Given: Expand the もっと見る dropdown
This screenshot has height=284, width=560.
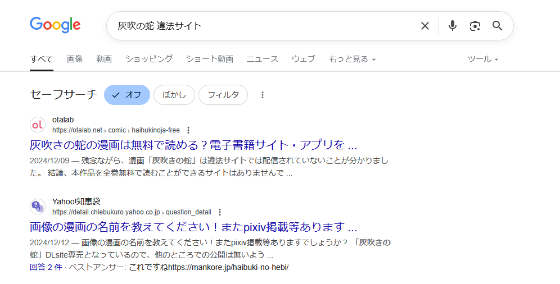Looking at the screenshot, I should pos(352,59).
